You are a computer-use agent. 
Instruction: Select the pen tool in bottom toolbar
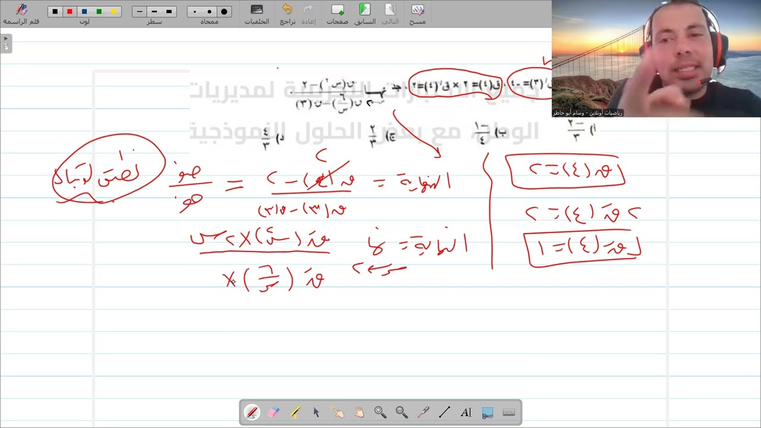[251, 412]
